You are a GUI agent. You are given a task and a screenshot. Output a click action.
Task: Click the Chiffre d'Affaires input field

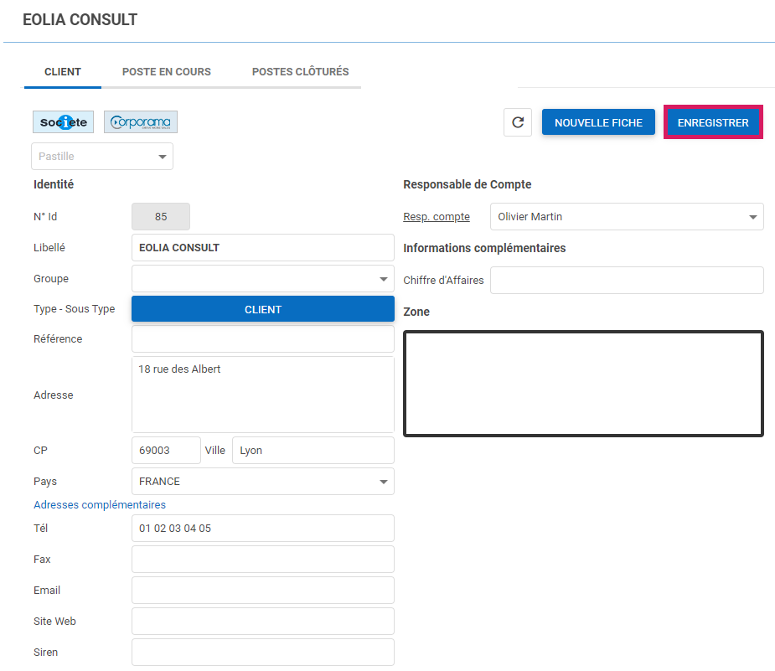tap(626, 281)
